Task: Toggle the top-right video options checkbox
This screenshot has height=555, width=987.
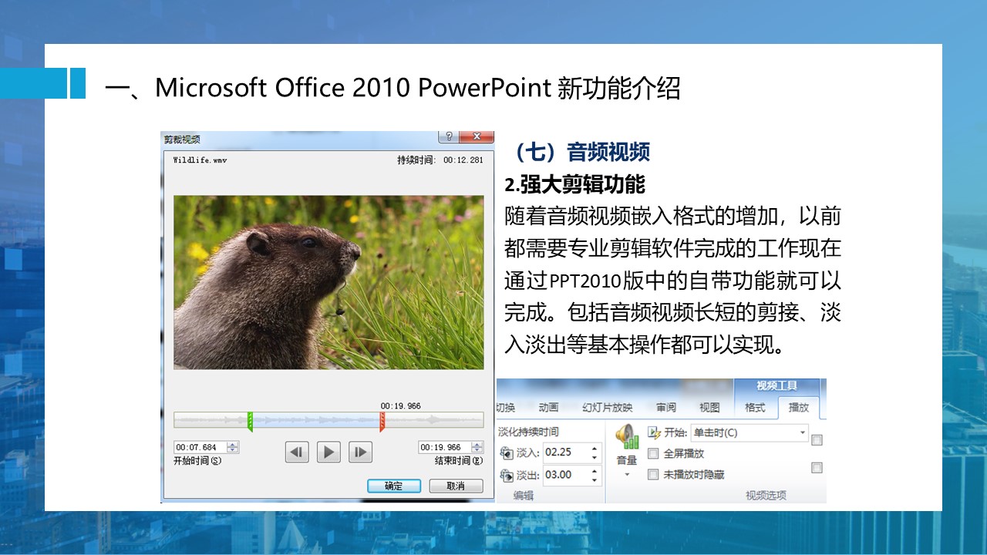Action: click(x=817, y=440)
